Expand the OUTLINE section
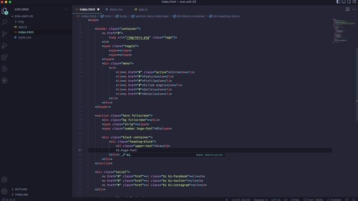358x201 pixels. click(x=21, y=189)
